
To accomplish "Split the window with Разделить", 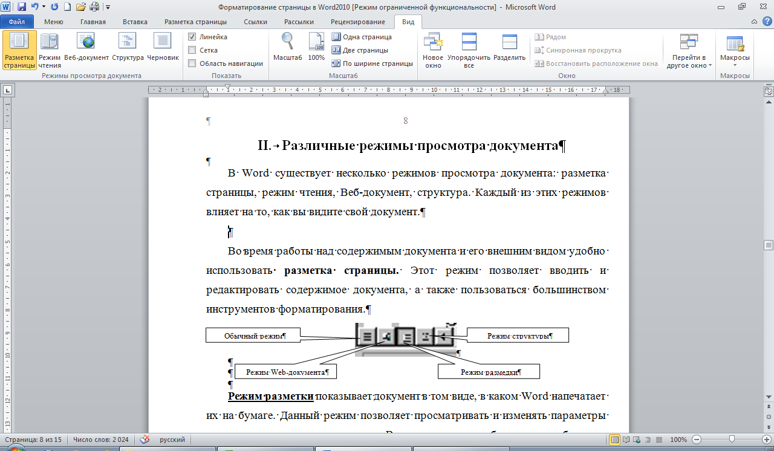I will pyautogui.click(x=510, y=47).
